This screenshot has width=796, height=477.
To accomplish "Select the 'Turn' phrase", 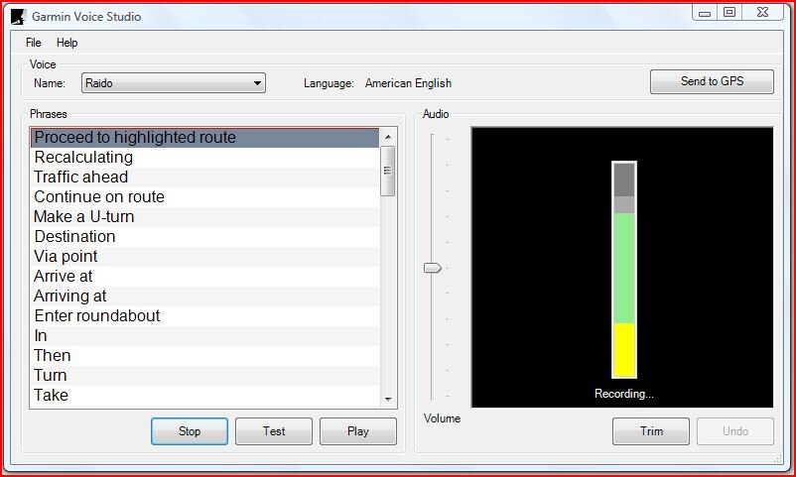I will coord(204,375).
